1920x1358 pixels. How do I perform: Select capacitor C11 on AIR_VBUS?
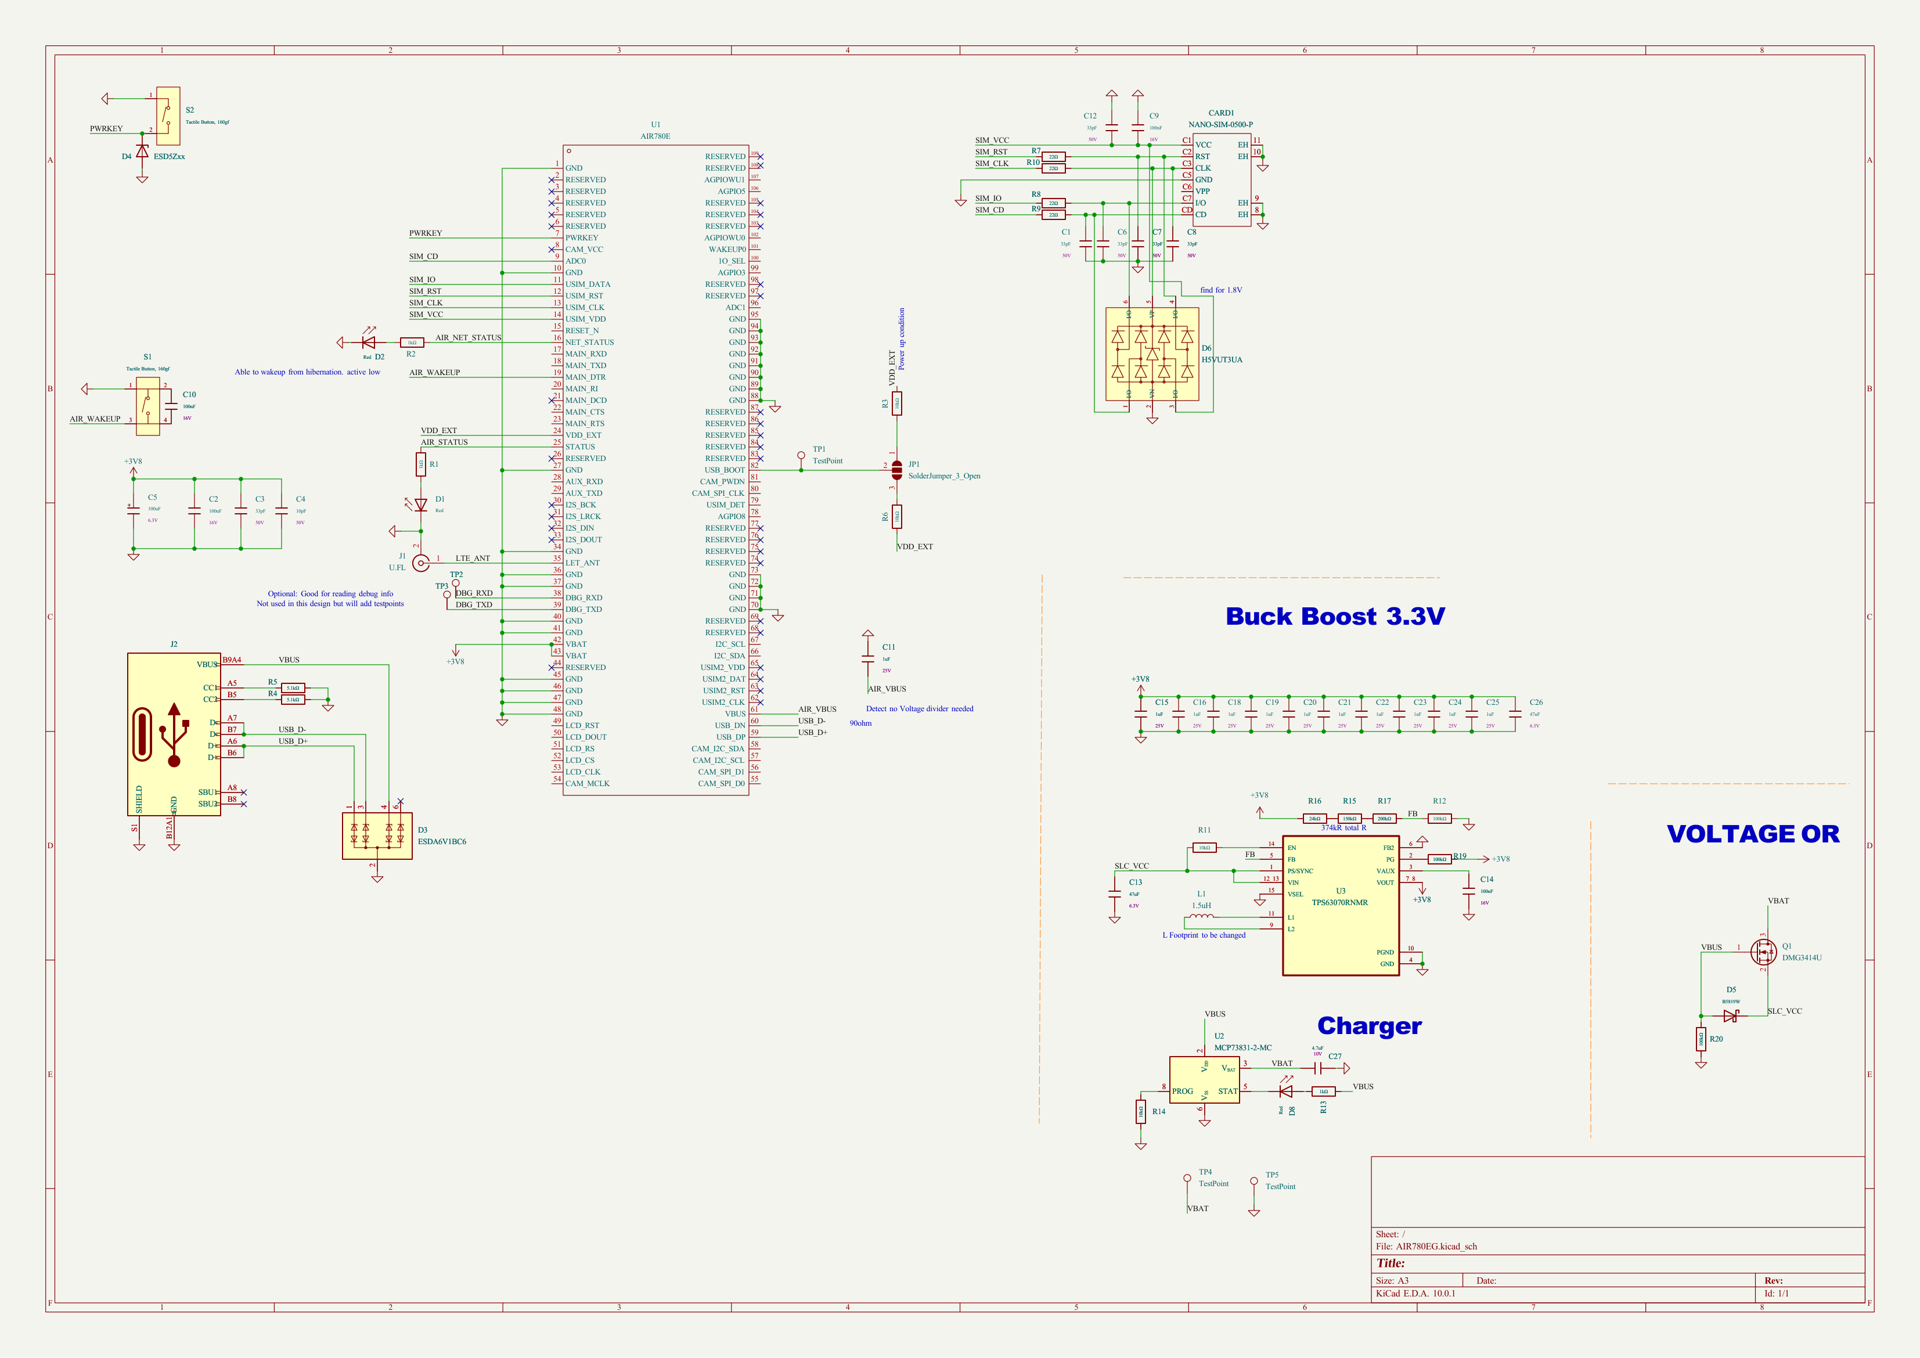[x=868, y=659]
